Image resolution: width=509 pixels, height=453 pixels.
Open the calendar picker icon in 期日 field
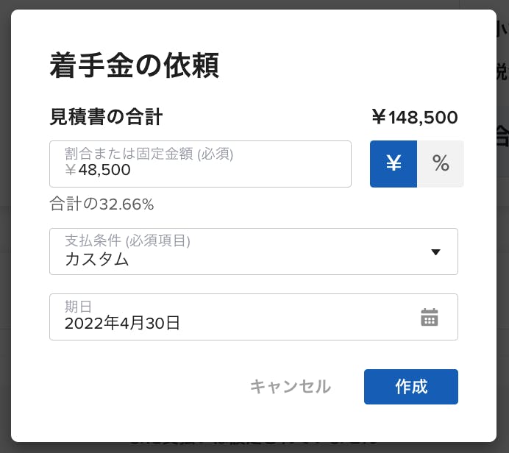(429, 317)
